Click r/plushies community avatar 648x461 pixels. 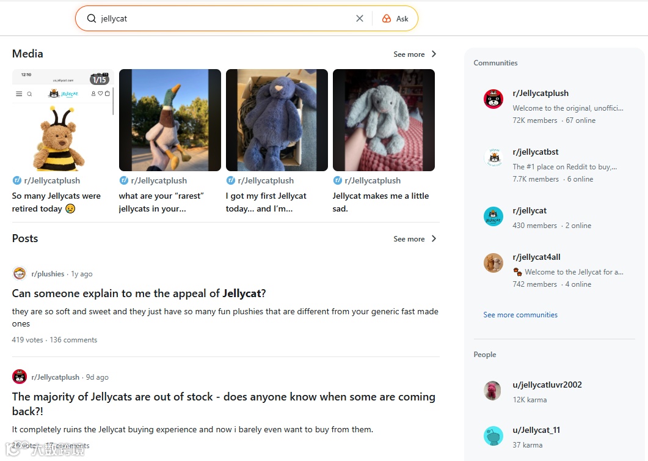coord(20,273)
